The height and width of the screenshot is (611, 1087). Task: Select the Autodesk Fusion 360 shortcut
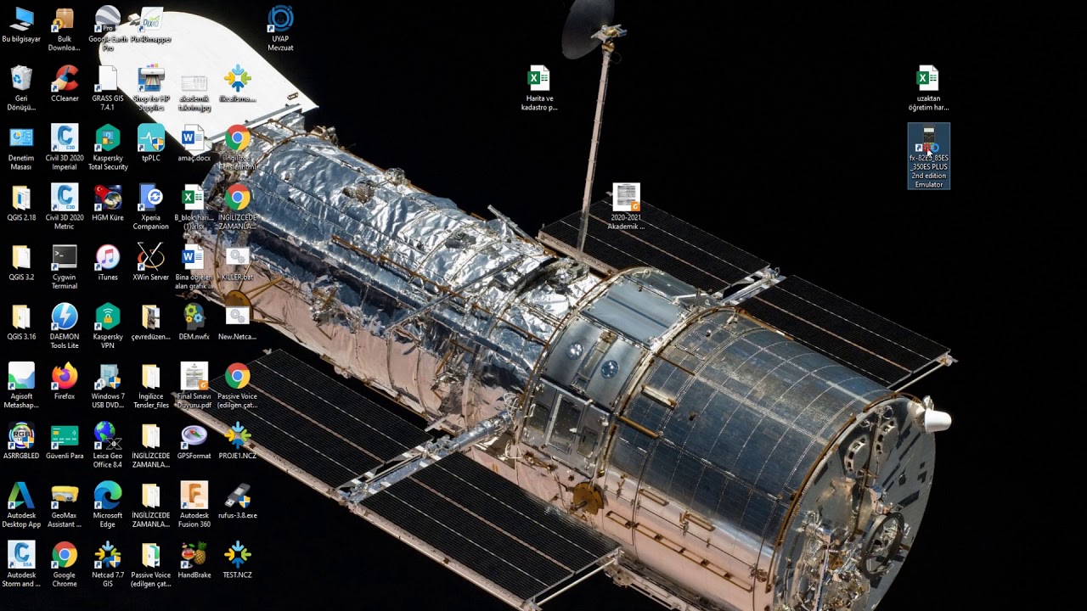click(194, 504)
